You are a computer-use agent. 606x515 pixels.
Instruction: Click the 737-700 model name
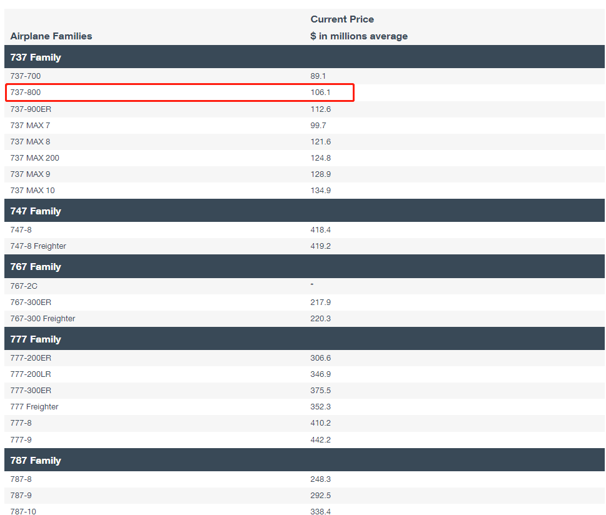point(26,76)
